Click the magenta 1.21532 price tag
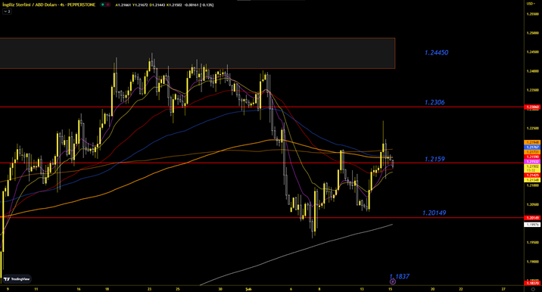The height and width of the screenshot is (292, 542). coord(532,162)
